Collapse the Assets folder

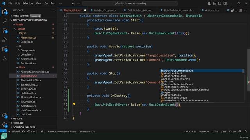[20, 24]
